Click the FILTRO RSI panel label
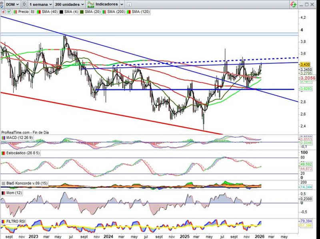The height and width of the screenshot is (239, 320). tap(16, 221)
